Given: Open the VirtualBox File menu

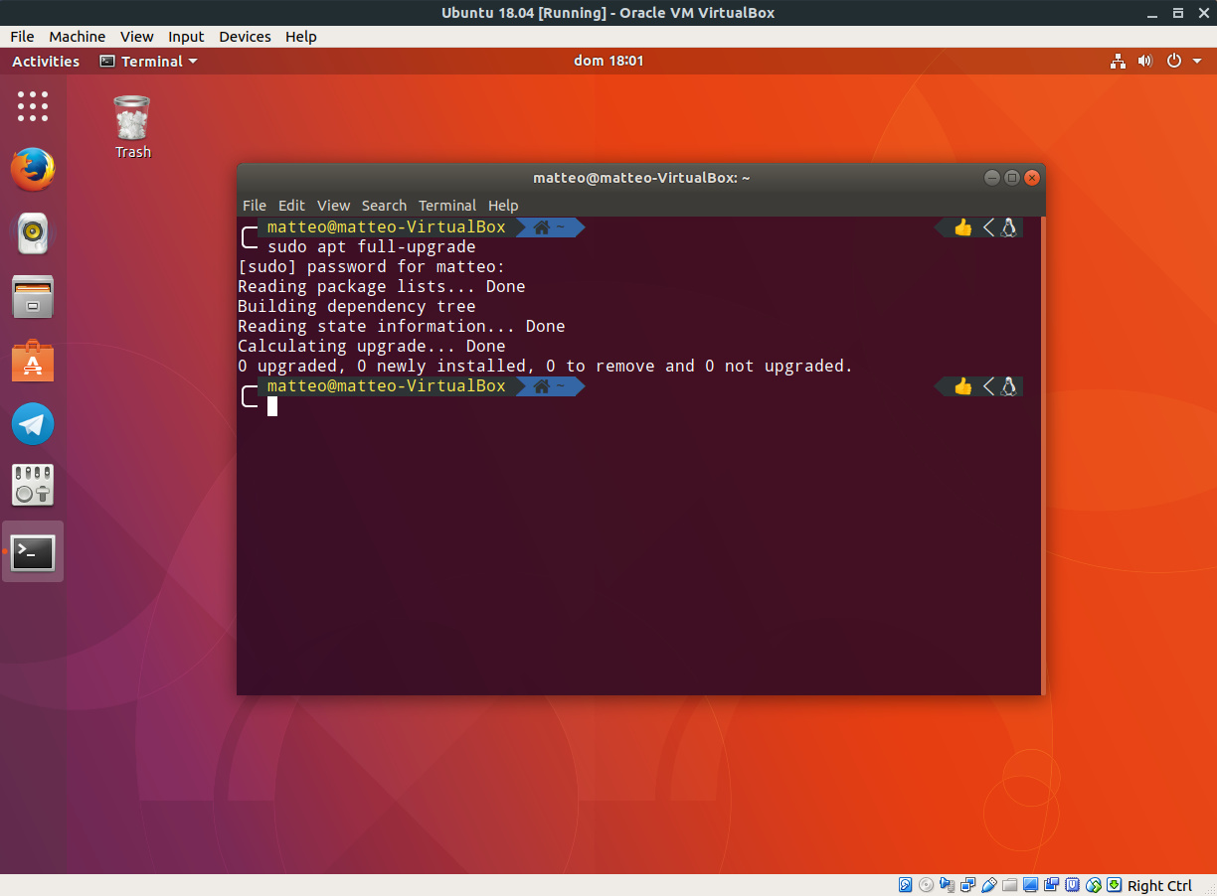Looking at the screenshot, I should coord(22,37).
